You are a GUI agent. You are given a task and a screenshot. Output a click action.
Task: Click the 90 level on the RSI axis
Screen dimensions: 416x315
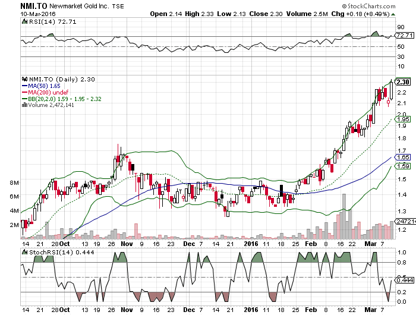coord(401,27)
